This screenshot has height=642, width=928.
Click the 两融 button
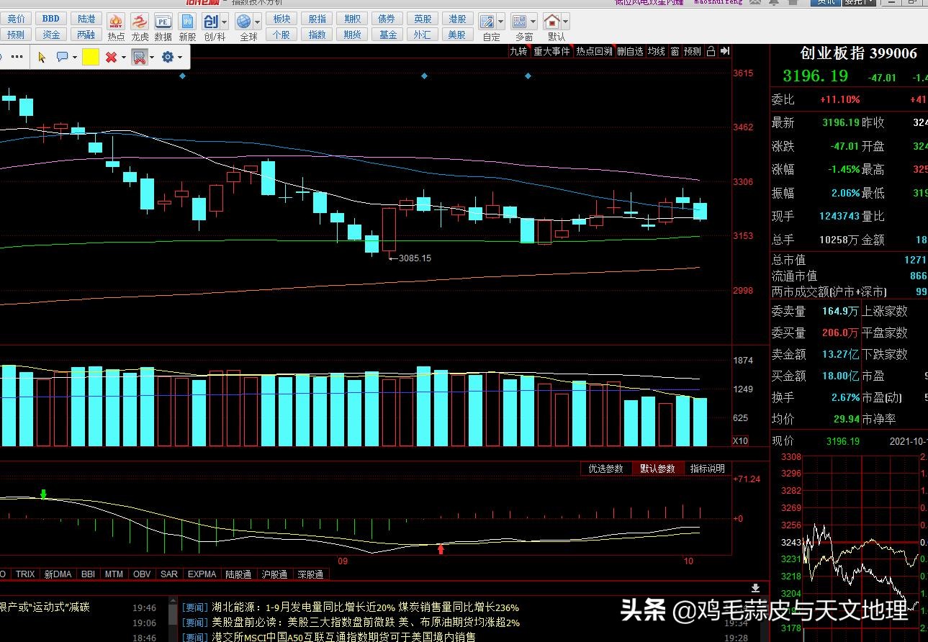click(86, 35)
